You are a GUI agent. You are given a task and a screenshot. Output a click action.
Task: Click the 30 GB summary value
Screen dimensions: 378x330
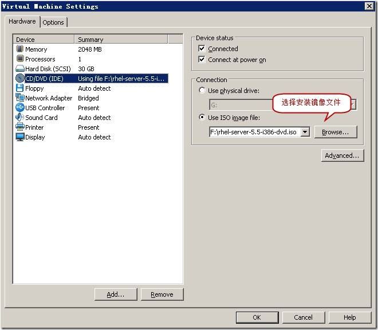pos(86,69)
